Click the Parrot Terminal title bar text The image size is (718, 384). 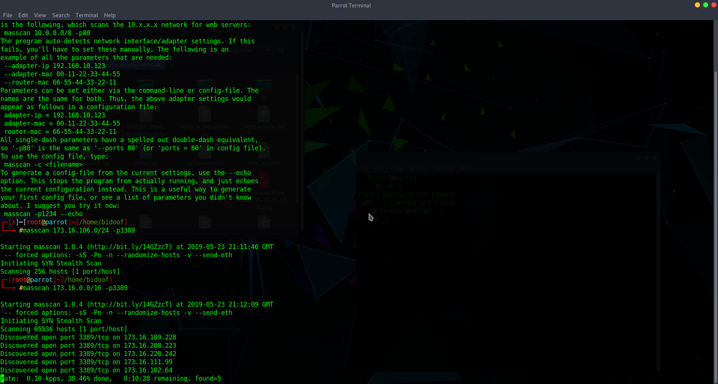(351, 6)
